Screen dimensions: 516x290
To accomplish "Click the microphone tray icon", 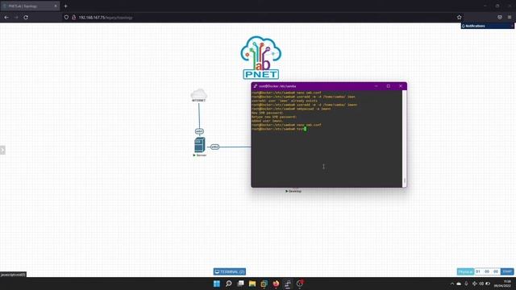I will 466,284.
